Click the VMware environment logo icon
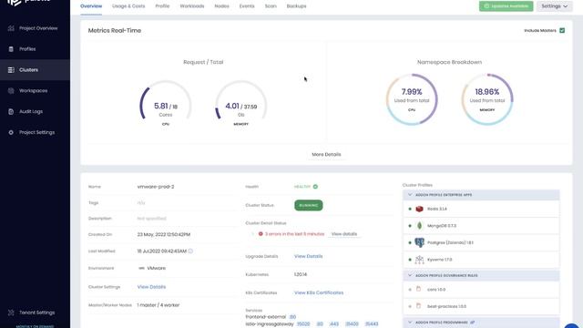The image size is (583, 328). [x=141, y=268]
